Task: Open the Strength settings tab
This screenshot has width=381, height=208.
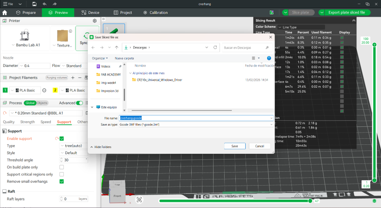Action: (x=28, y=122)
